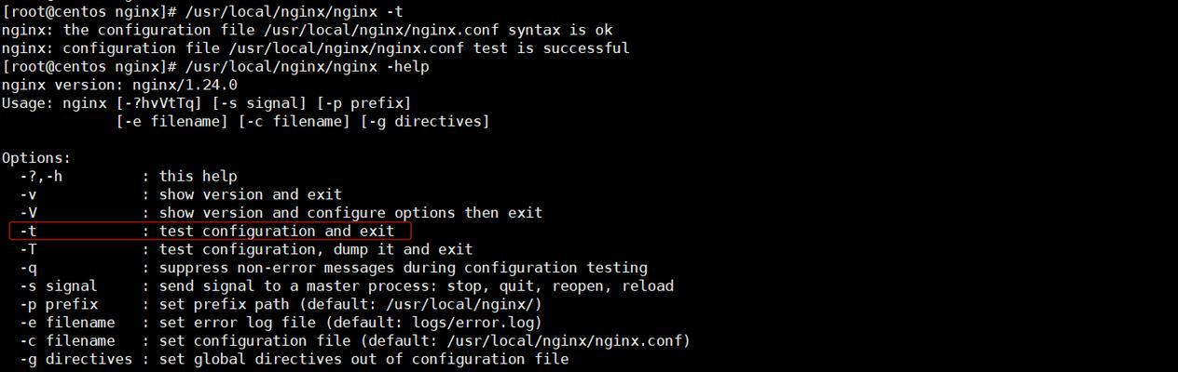Click the first nginx -t command line
The width and height of the screenshot is (1178, 372).
tap(202, 11)
